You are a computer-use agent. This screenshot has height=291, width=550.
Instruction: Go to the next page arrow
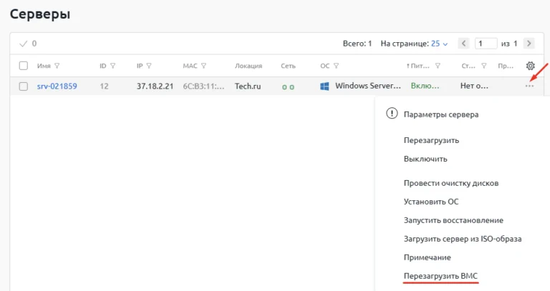(529, 44)
